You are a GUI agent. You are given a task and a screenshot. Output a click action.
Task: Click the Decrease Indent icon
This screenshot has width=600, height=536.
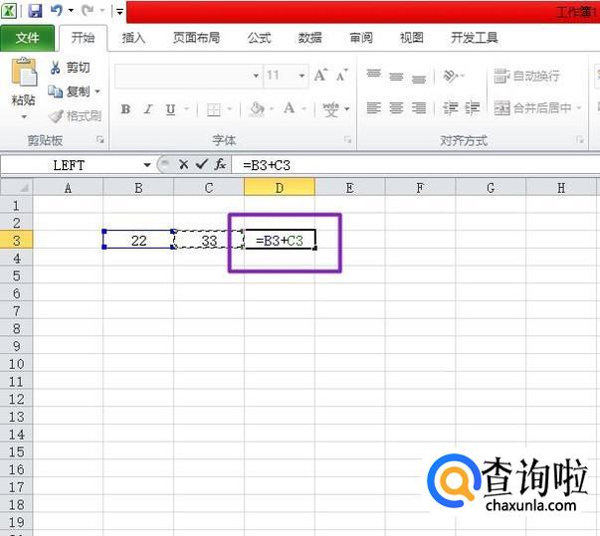450,108
